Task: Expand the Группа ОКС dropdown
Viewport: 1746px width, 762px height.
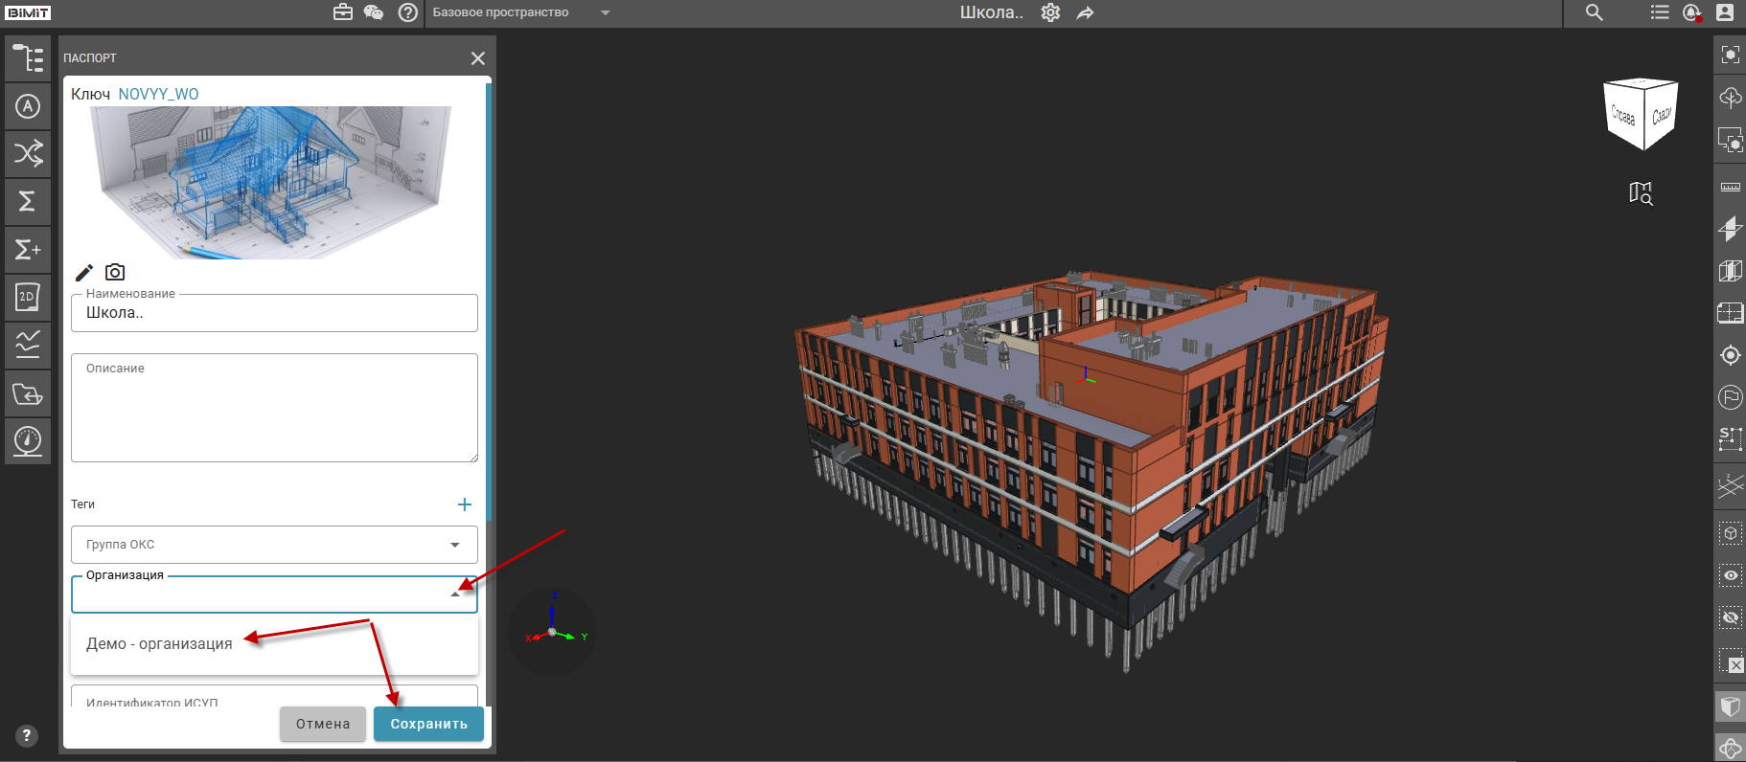Action: point(274,545)
